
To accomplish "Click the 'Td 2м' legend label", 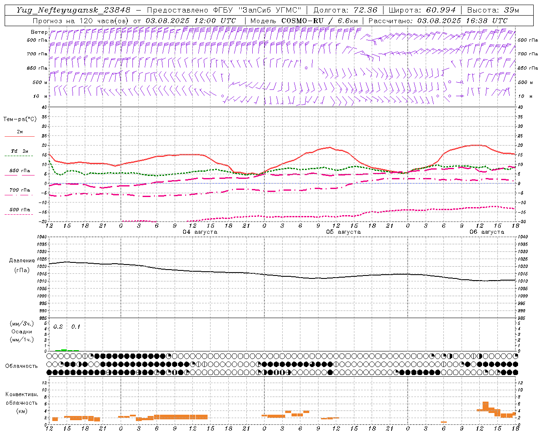I will pyautogui.click(x=20, y=151).
